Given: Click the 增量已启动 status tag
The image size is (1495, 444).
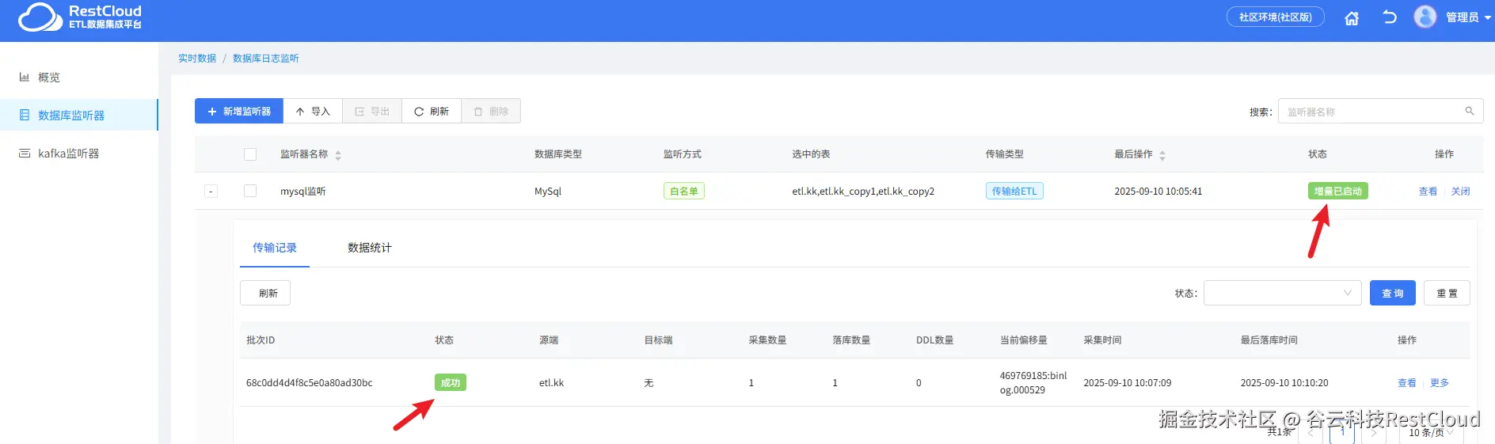Looking at the screenshot, I should [1338, 191].
